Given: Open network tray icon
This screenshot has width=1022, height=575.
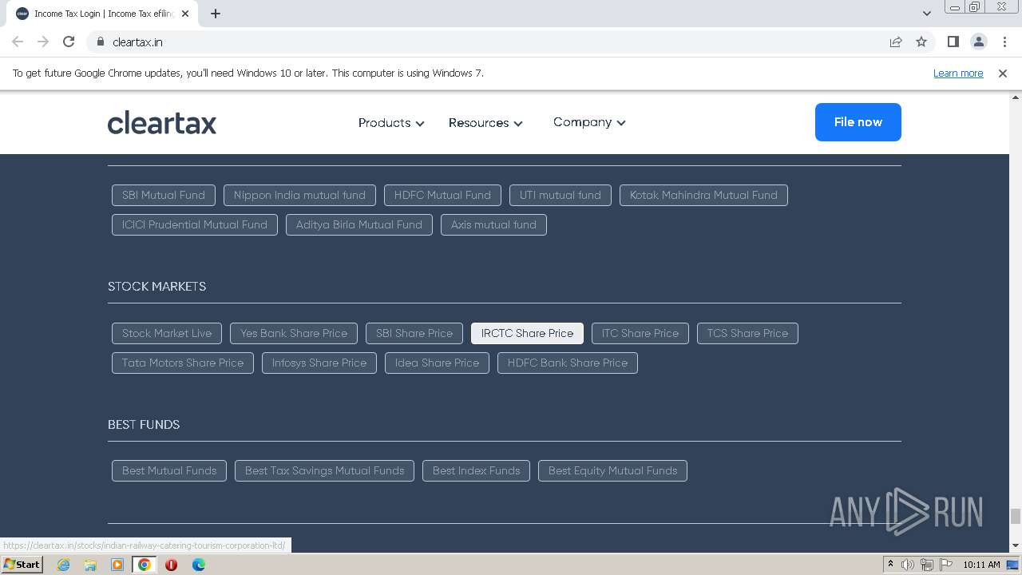Looking at the screenshot, I should click(927, 565).
